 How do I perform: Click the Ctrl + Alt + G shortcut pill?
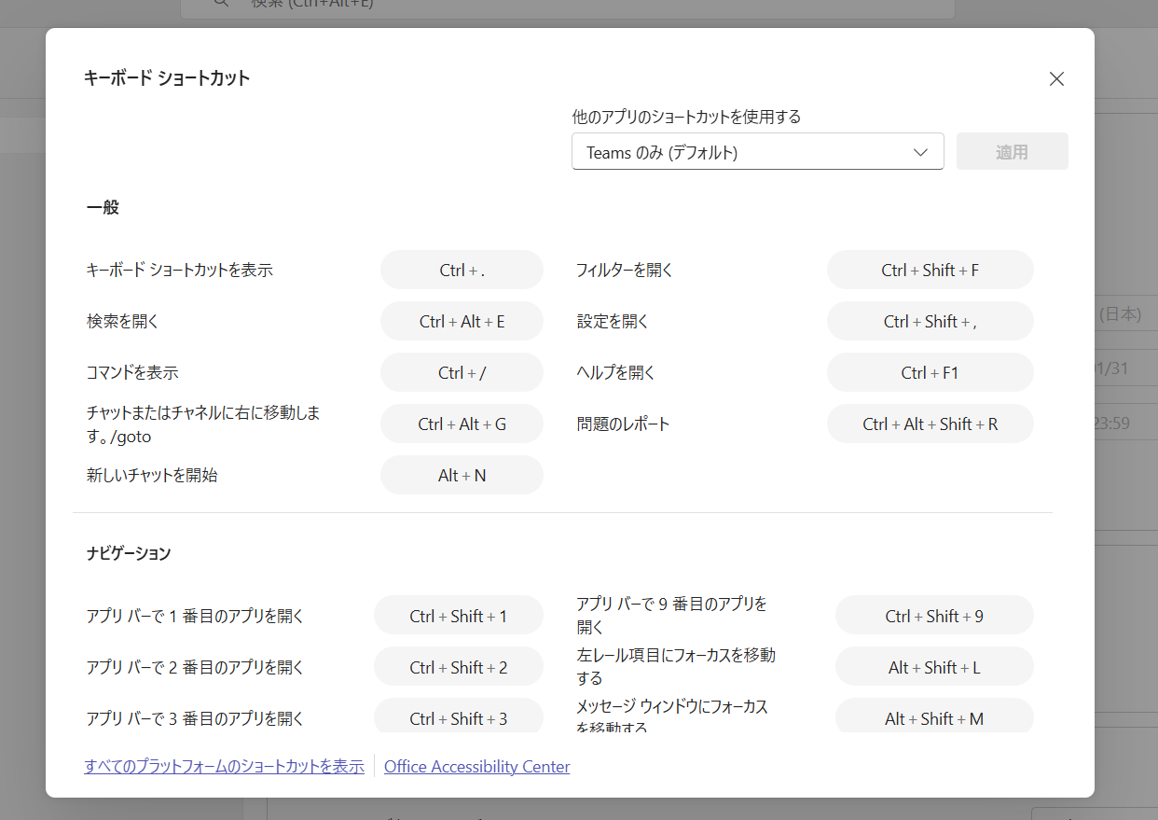tap(462, 424)
